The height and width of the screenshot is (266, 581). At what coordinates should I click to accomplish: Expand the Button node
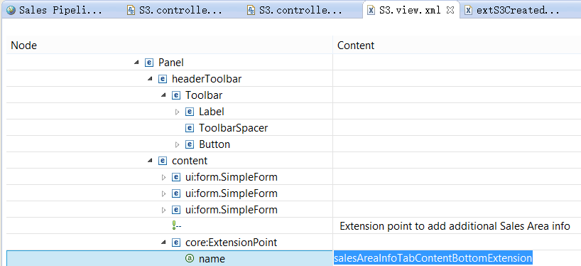tap(177, 144)
